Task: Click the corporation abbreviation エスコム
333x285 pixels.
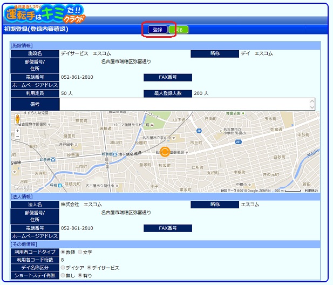Action: point(250,205)
